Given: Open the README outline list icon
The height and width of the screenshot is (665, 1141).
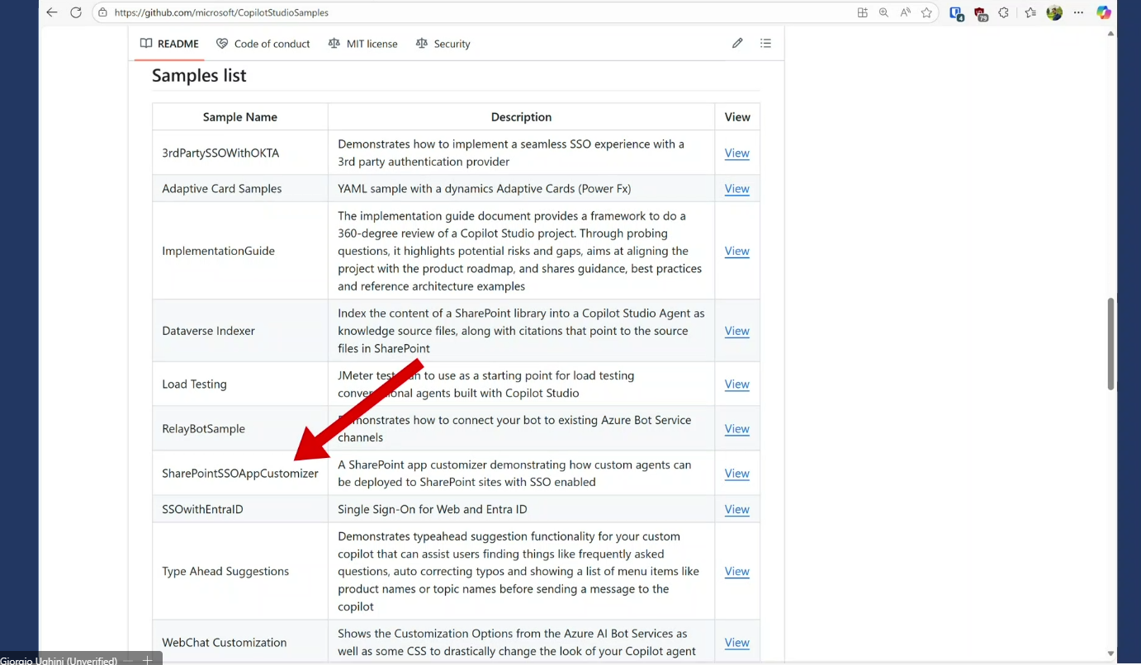Looking at the screenshot, I should (x=766, y=43).
